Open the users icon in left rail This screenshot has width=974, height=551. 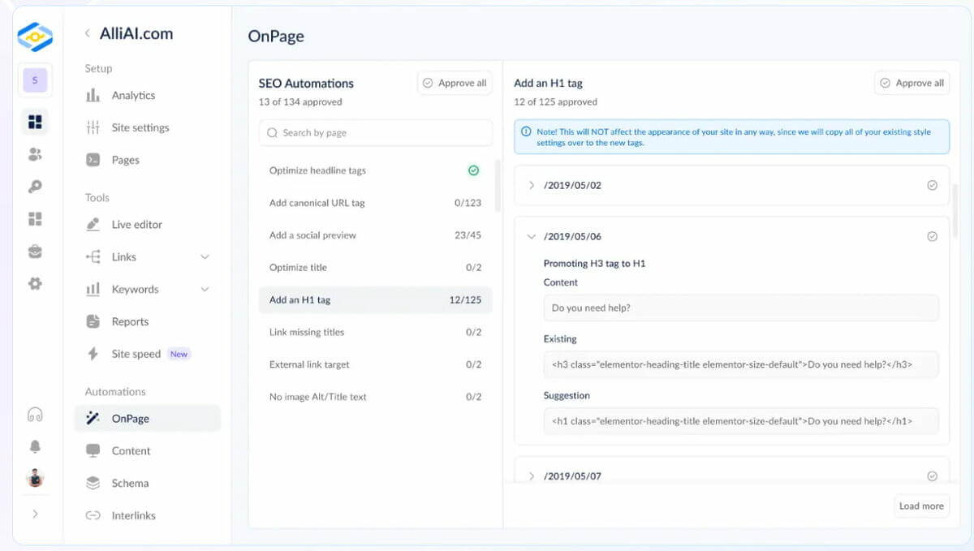pyautogui.click(x=35, y=154)
